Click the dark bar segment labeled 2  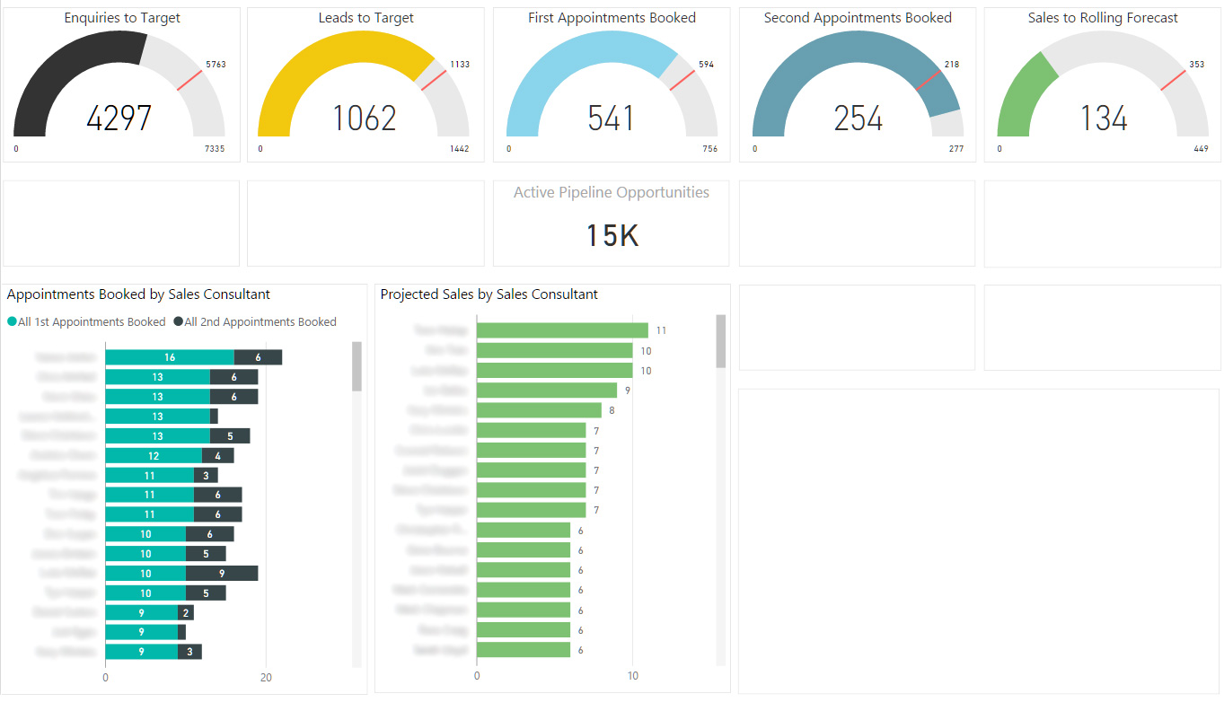tap(186, 612)
